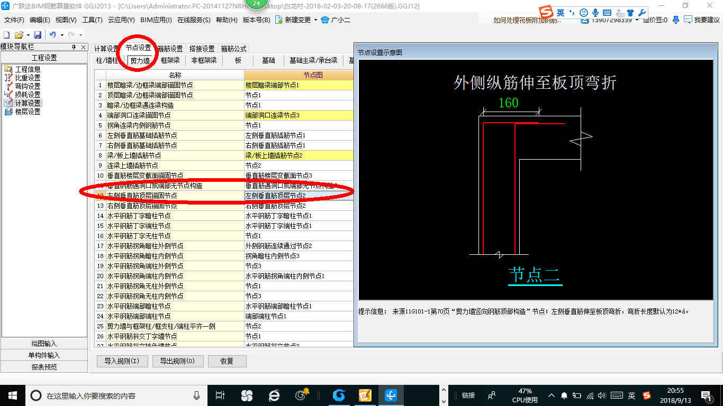Select the 框架梁 component tab
The height and width of the screenshot is (406, 723).
pyautogui.click(x=170, y=60)
